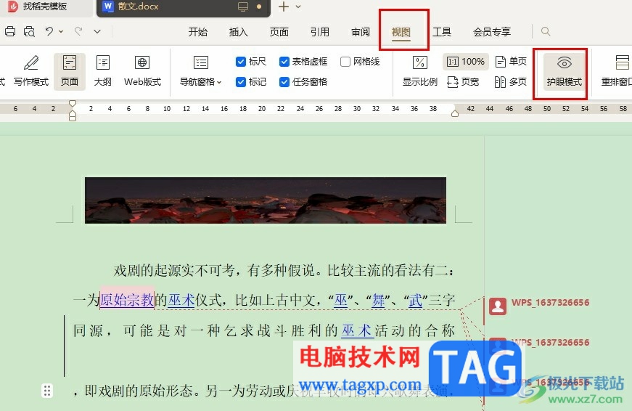Click the first comment's user avatar
This screenshot has width=632, height=411.
498,306
